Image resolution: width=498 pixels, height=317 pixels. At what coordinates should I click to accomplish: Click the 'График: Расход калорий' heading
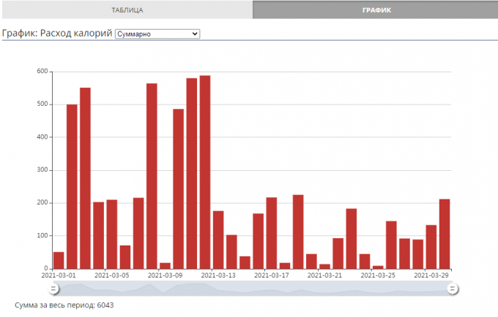(57, 34)
